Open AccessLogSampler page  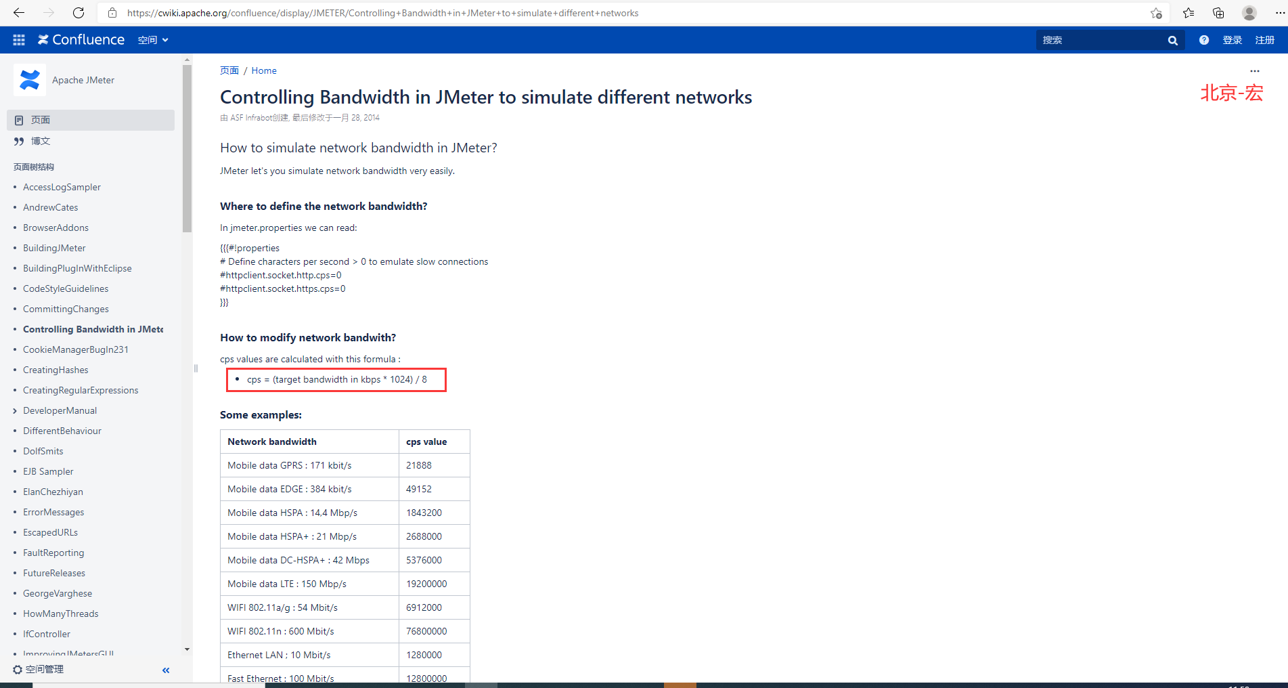(62, 187)
